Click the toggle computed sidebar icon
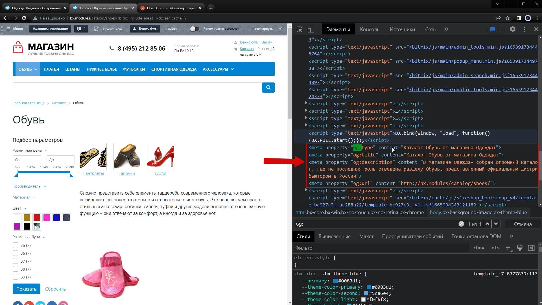The image size is (542, 305). (531, 248)
